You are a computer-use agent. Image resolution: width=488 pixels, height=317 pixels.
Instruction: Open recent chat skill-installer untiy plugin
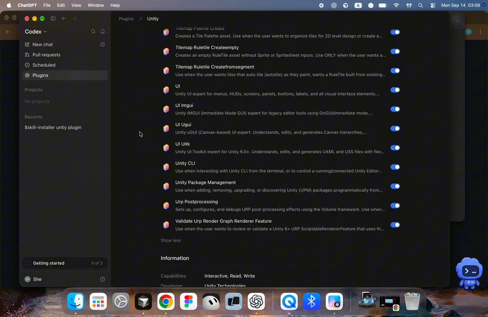[x=65, y=127]
